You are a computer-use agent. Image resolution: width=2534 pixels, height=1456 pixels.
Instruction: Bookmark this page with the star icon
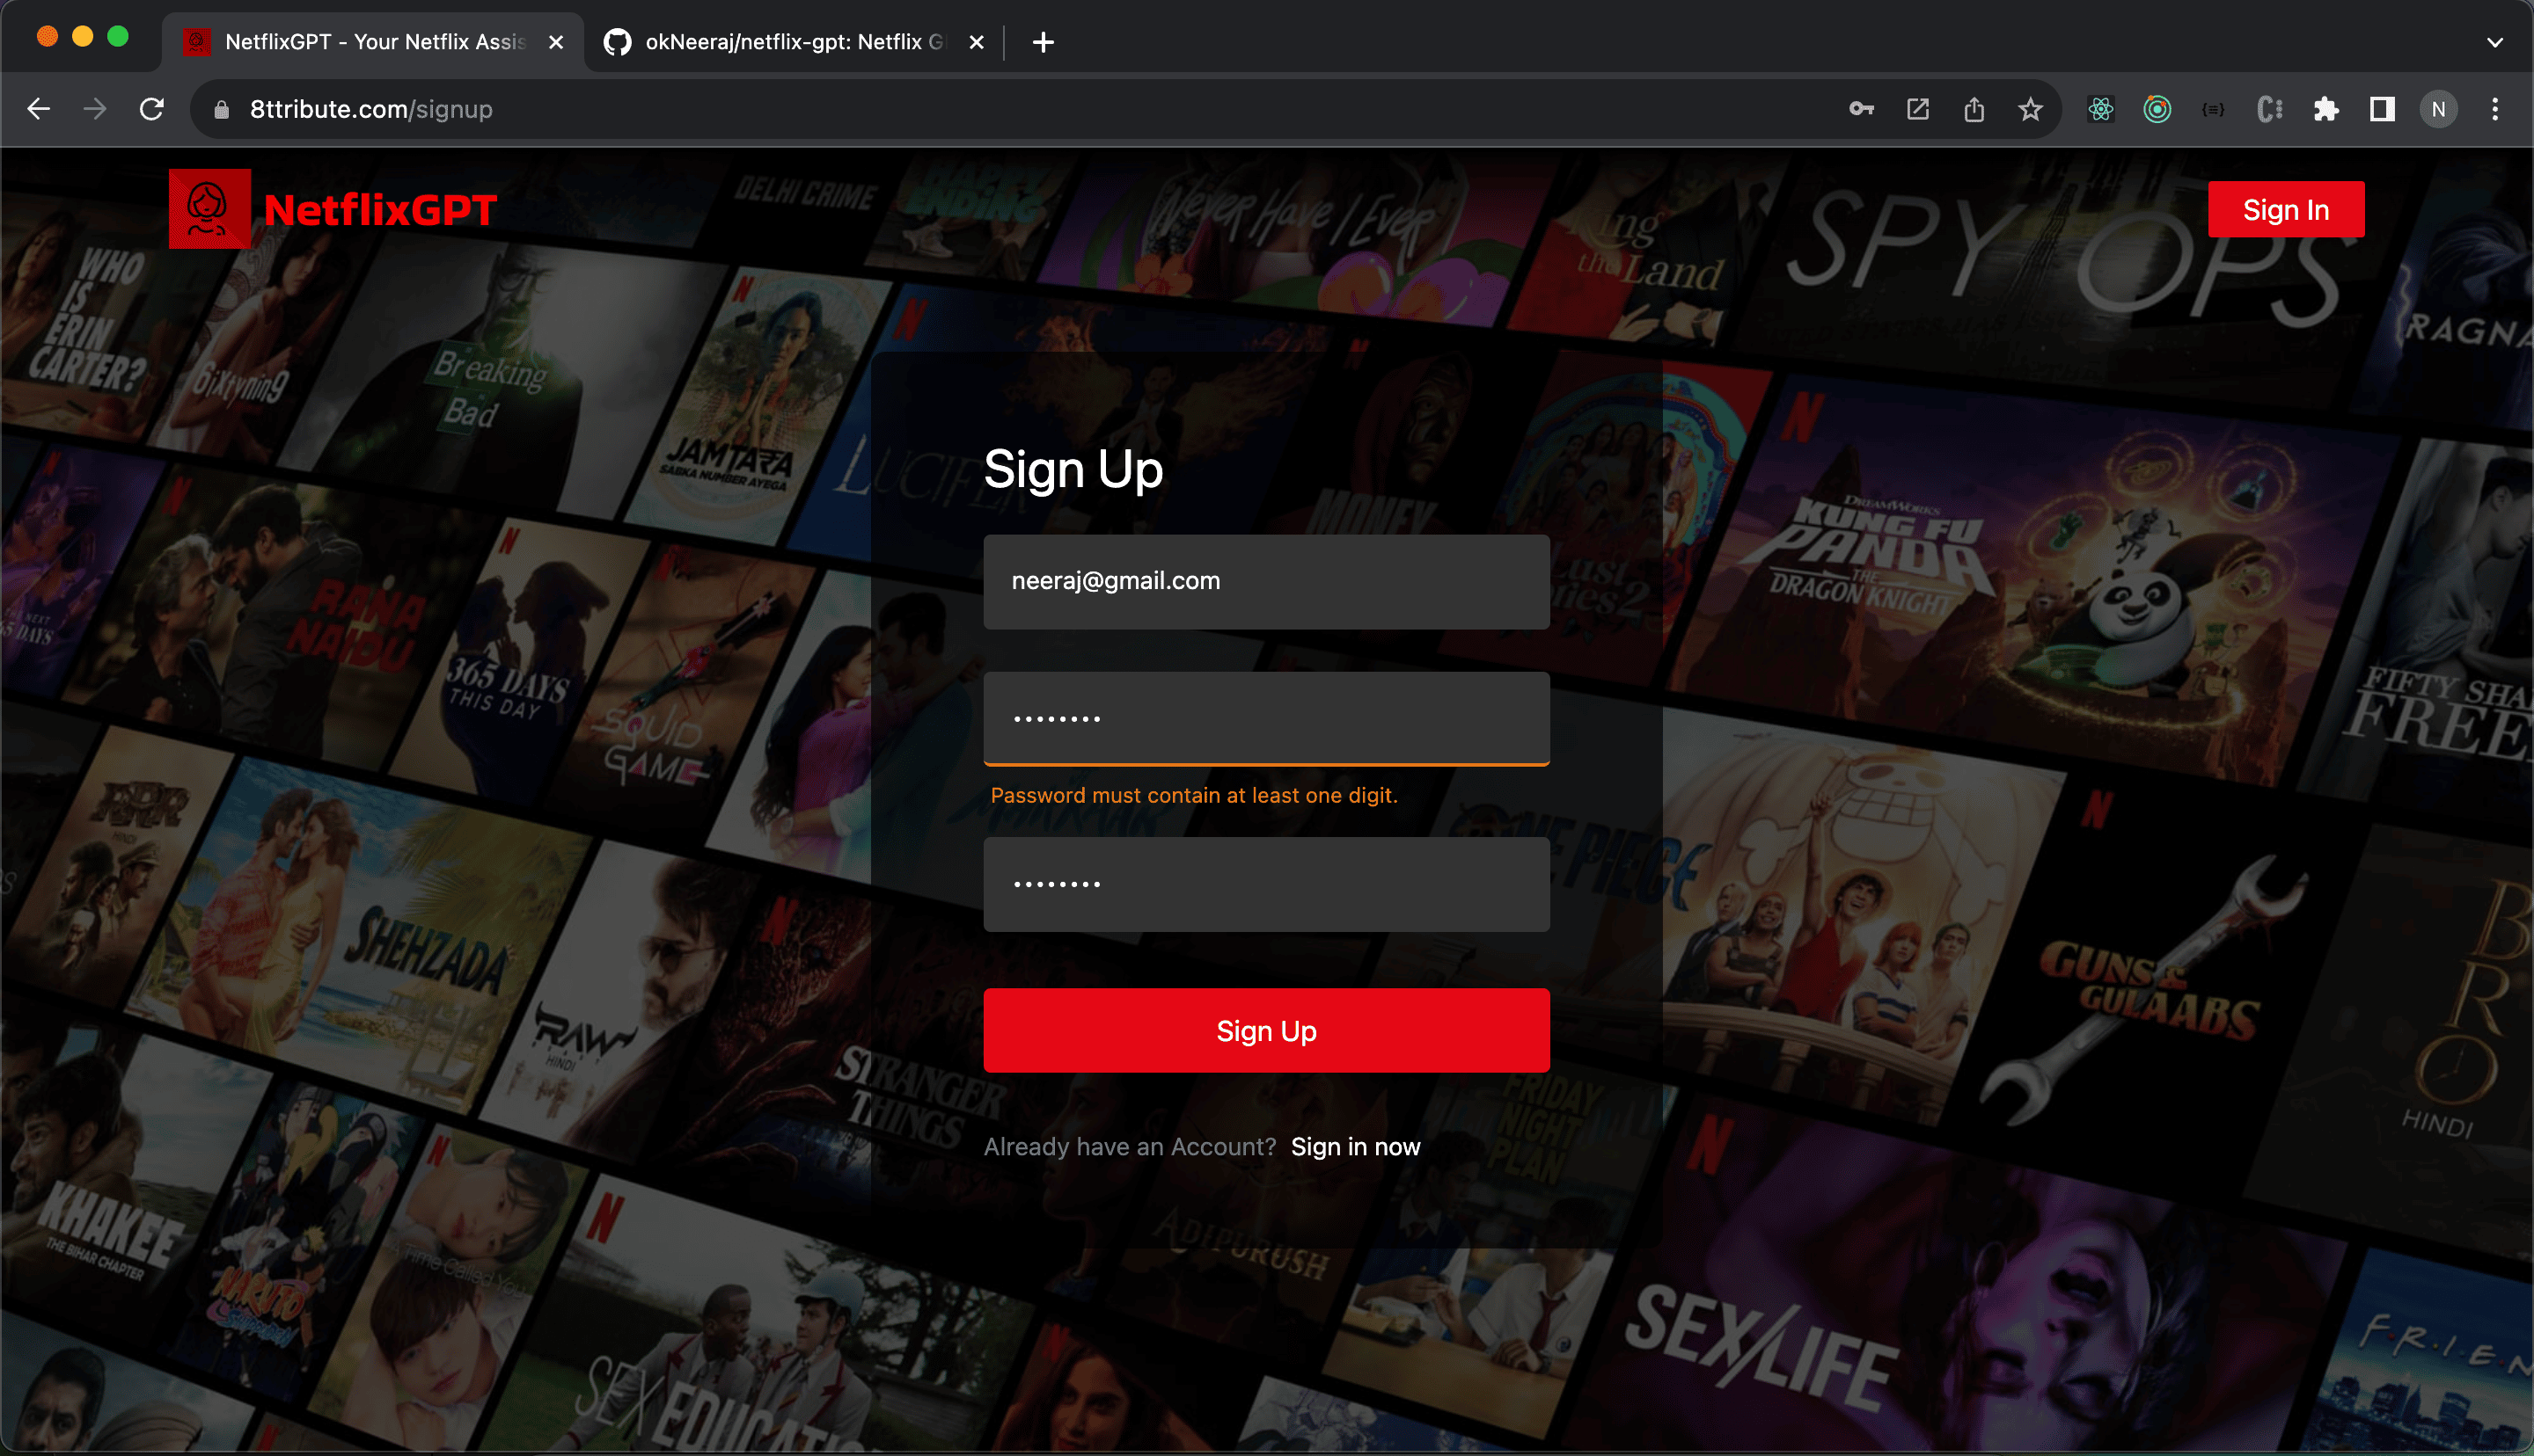pos(2030,109)
